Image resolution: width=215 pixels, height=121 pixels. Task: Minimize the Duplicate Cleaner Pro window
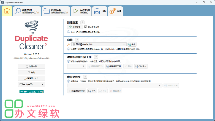(197, 2)
